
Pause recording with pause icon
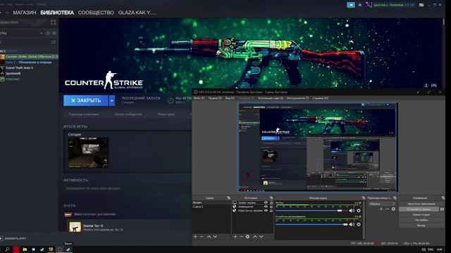442,209
